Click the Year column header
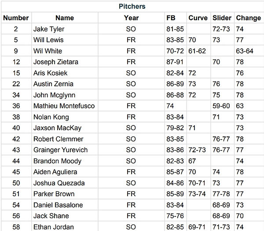 point(131,18)
